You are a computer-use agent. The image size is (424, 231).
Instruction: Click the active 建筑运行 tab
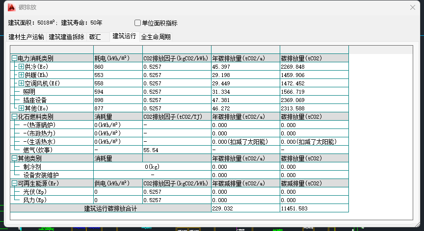[124, 36]
